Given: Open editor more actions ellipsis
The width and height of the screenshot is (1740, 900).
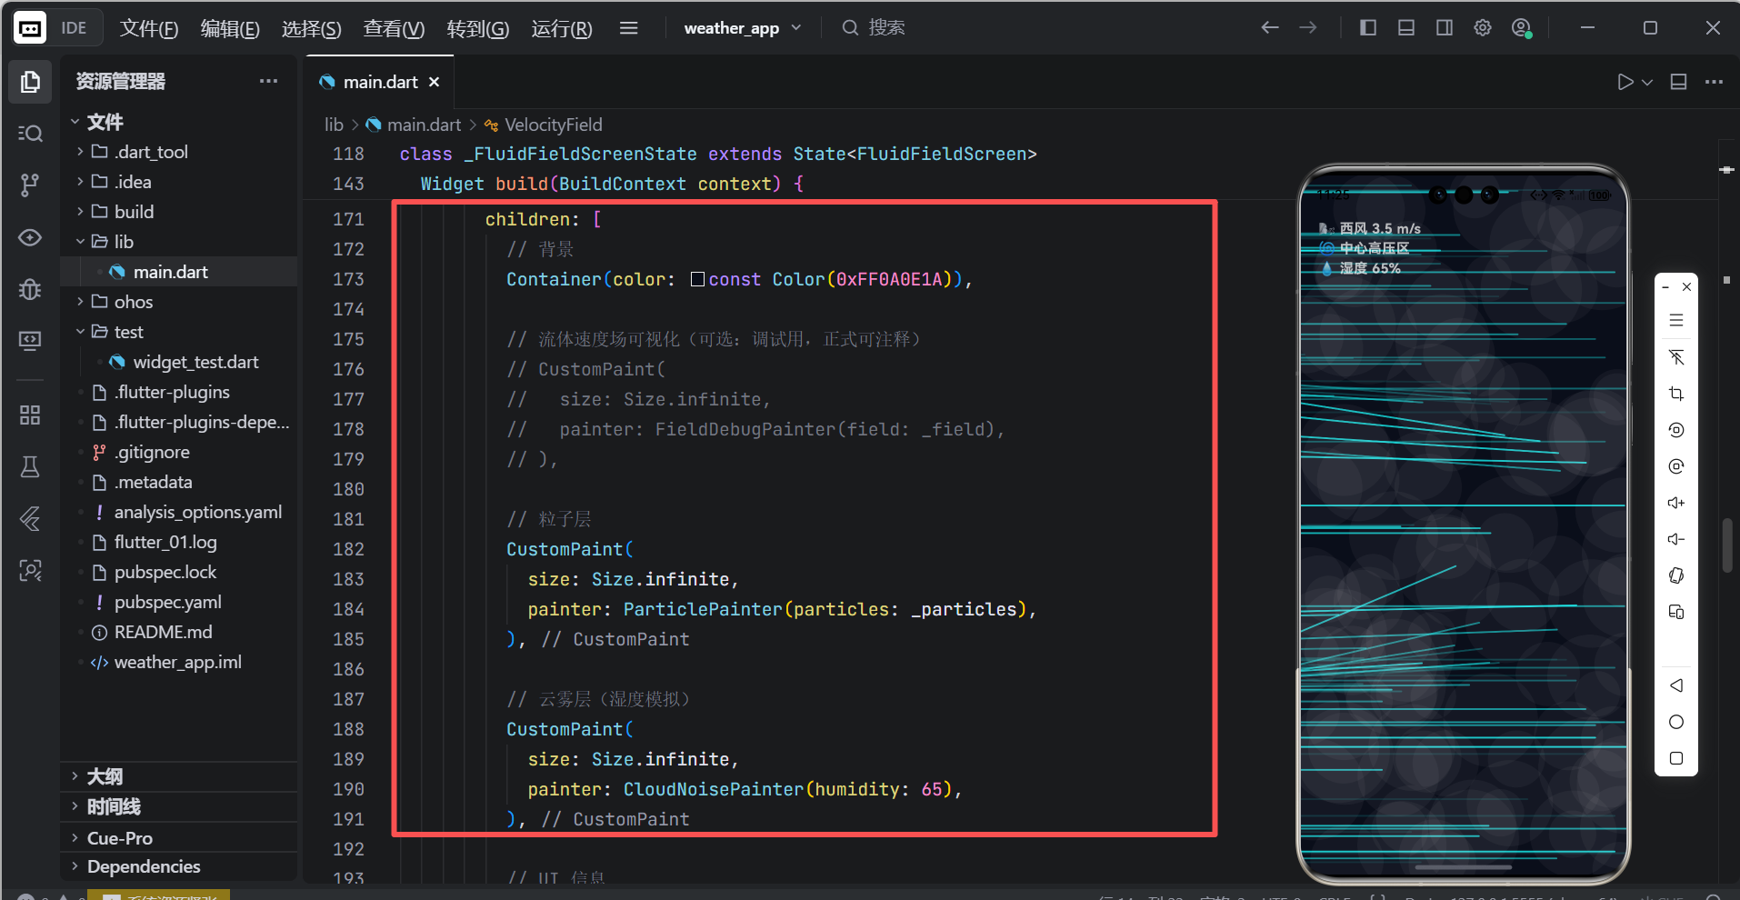Looking at the screenshot, I should 1714,82.
